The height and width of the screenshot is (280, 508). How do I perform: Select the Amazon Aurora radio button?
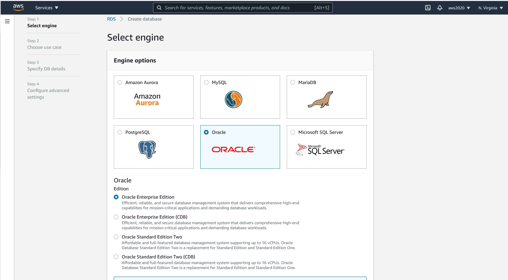coord(120,82)
